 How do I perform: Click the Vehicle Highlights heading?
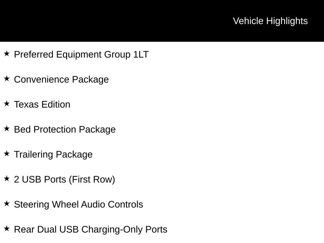click(270, 21)
